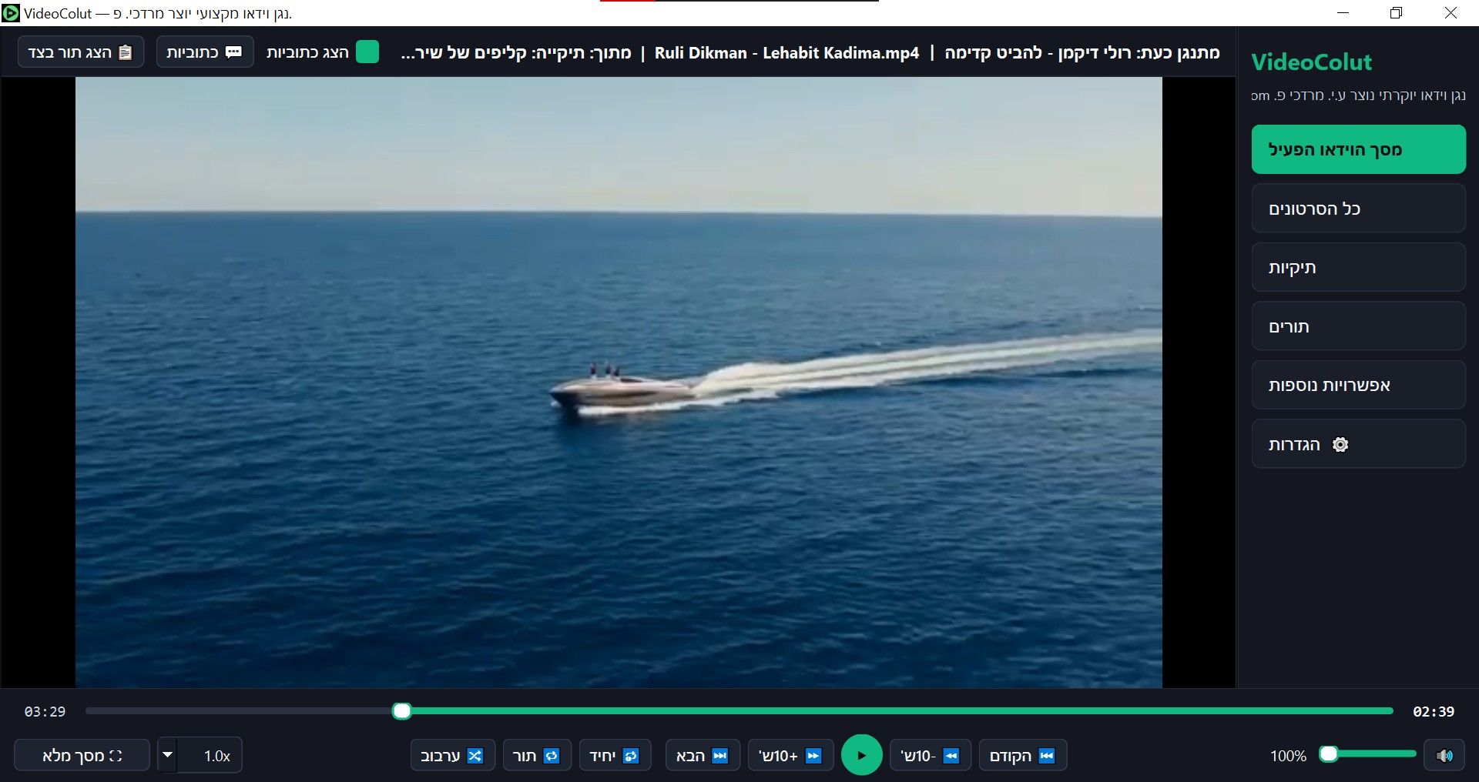Viewport: 1479px width, 782px height.
Task: Open the active video screen tab (מסך הוידאו הפעיל)
Action: 1358,149
